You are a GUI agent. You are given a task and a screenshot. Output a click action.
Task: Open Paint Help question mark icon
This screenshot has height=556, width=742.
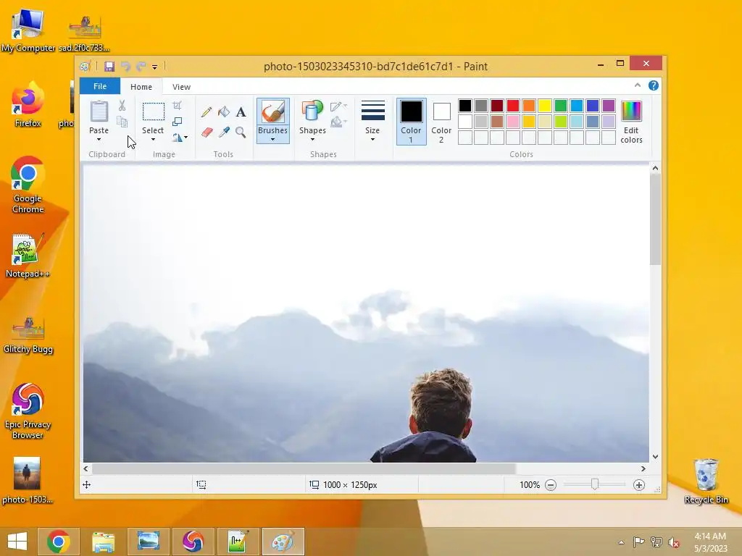(x=654, y=85)
